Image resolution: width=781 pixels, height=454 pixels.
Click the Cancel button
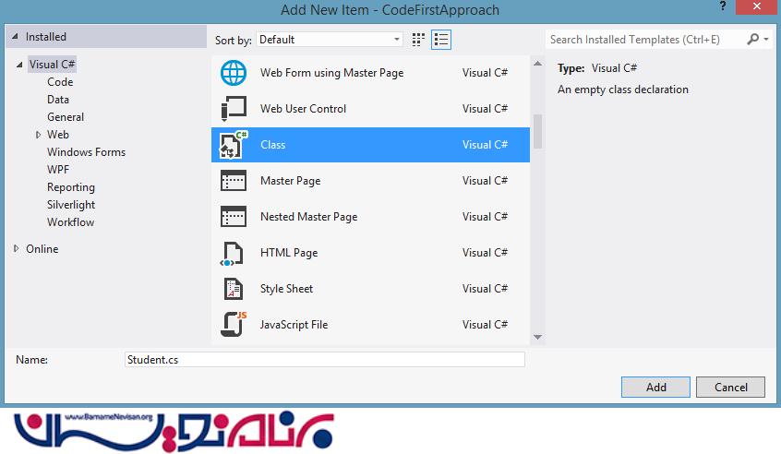(x=730, y=388)
